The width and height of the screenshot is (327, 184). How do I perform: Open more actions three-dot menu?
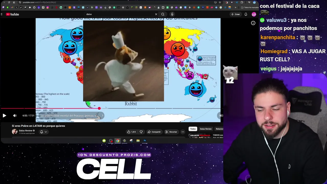click(x=183, y=132)
